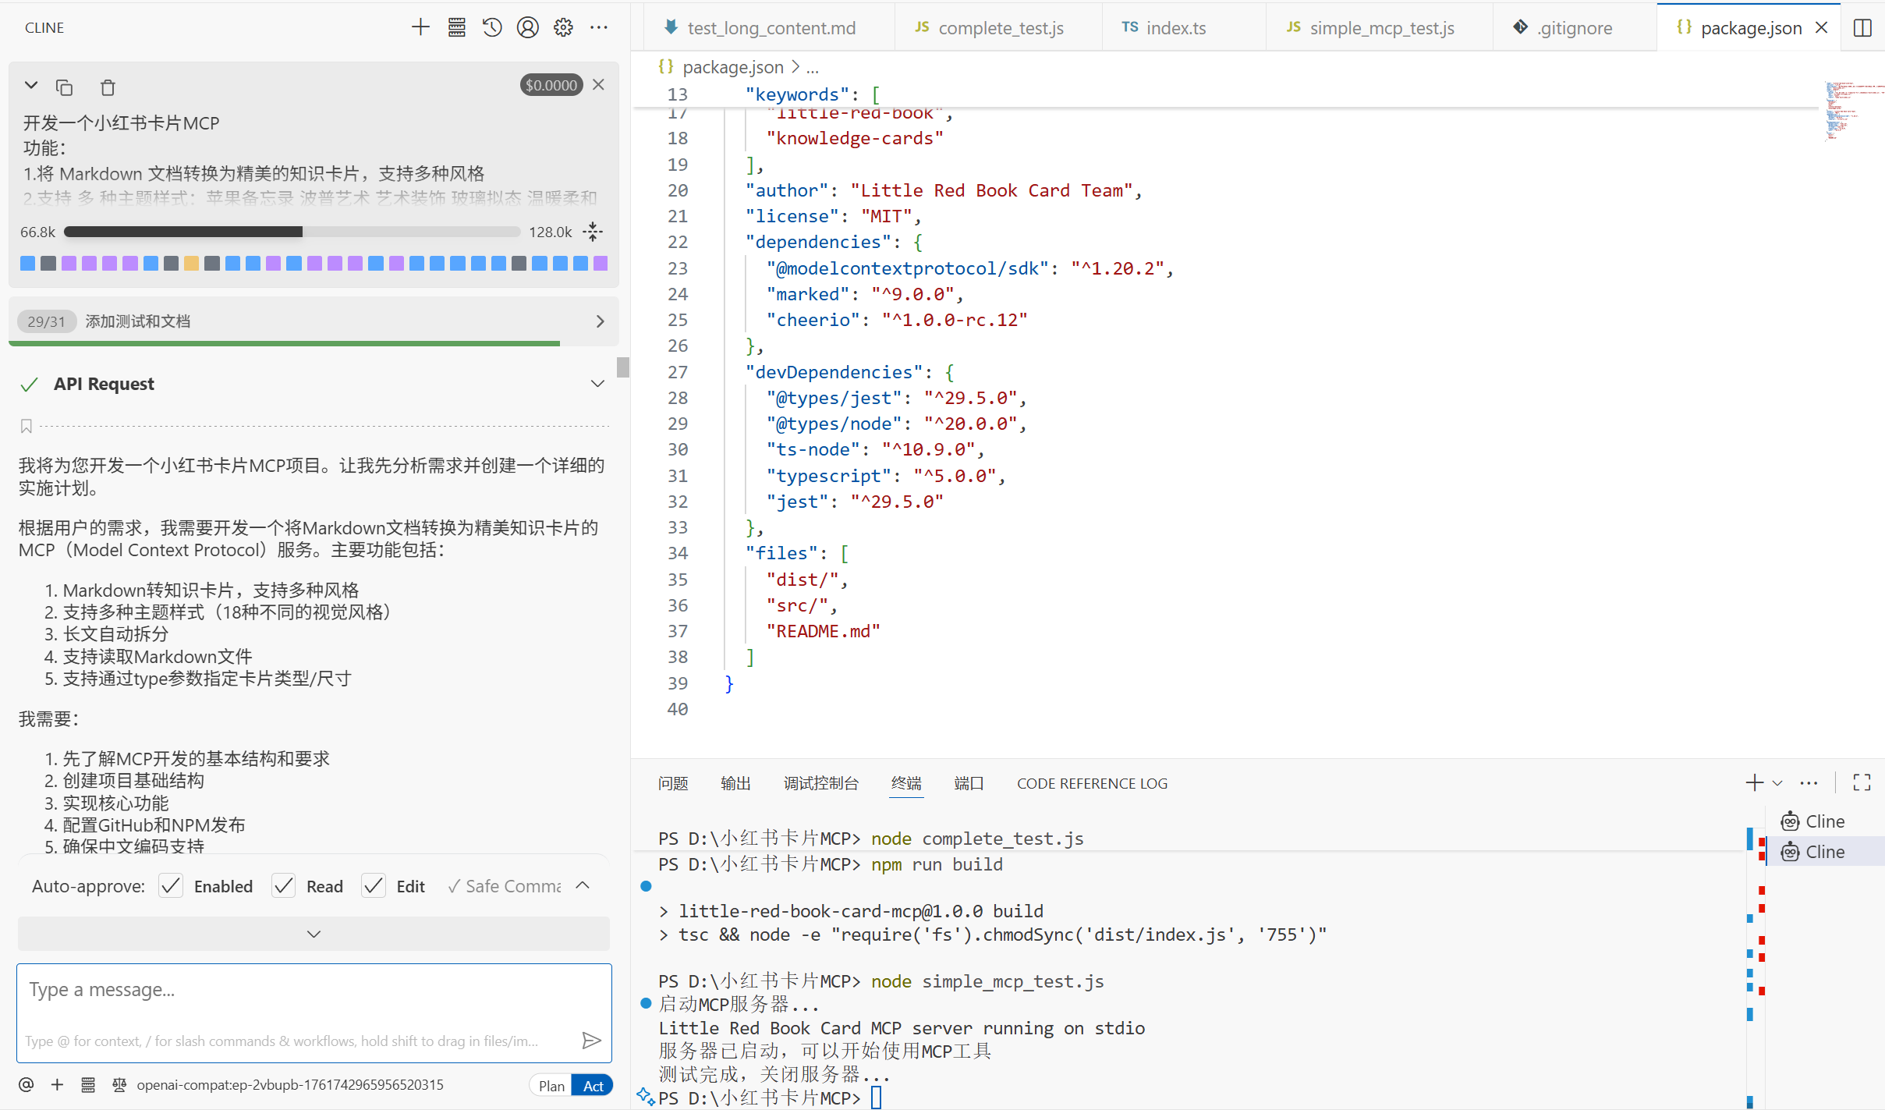
Task: Open Cline account icon
Action: tap(528, 27)
